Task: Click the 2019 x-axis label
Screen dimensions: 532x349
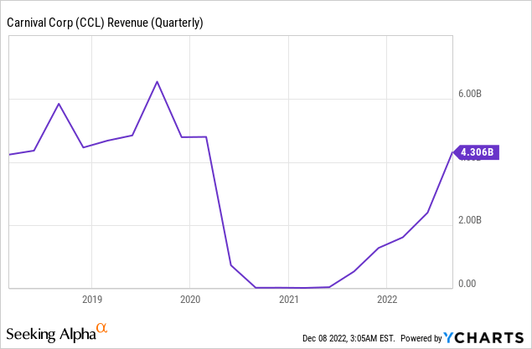Action: (92, 300)
